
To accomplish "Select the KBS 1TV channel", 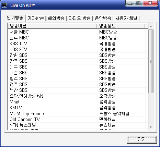I will coord(78,44).
